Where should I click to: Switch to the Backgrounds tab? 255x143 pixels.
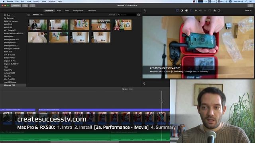point(78,11)
